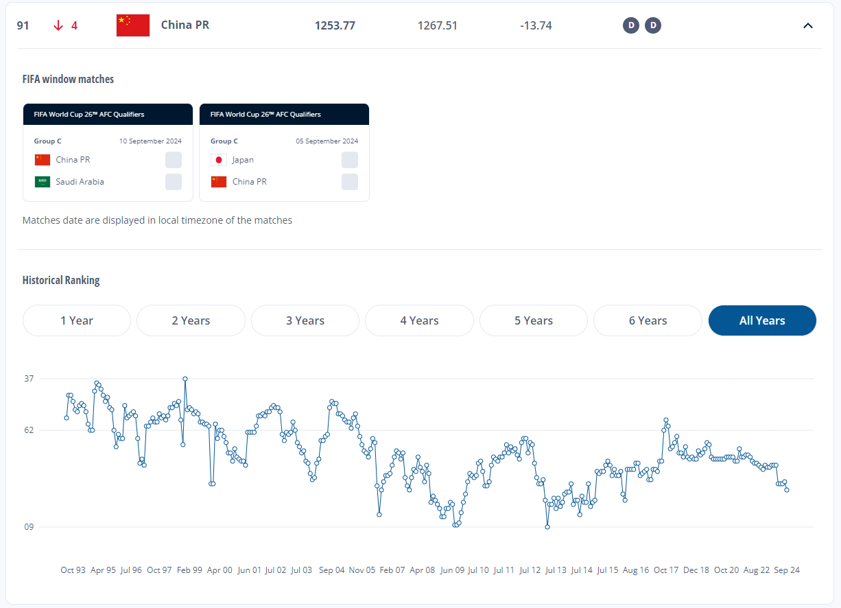Select the 2 Years range

[x=191, y=320]
